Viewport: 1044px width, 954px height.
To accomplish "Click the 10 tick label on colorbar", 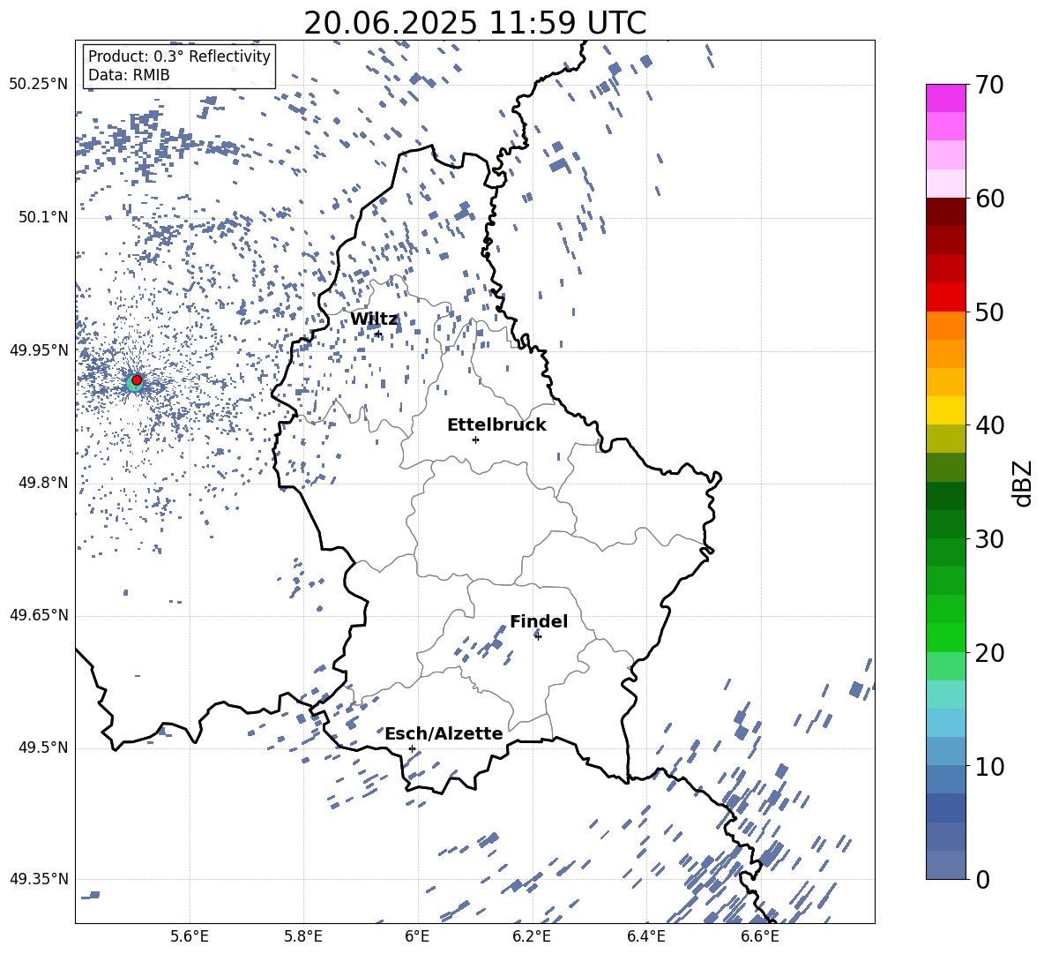I will (x=989, y=766).
